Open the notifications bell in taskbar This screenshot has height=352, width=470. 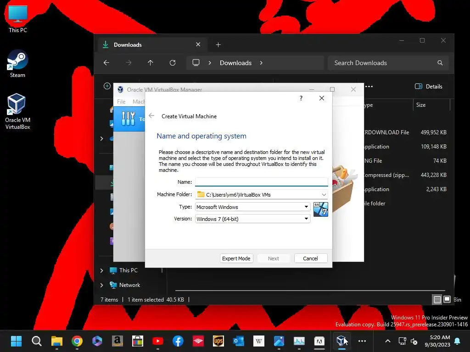click(x=458, y=341)
